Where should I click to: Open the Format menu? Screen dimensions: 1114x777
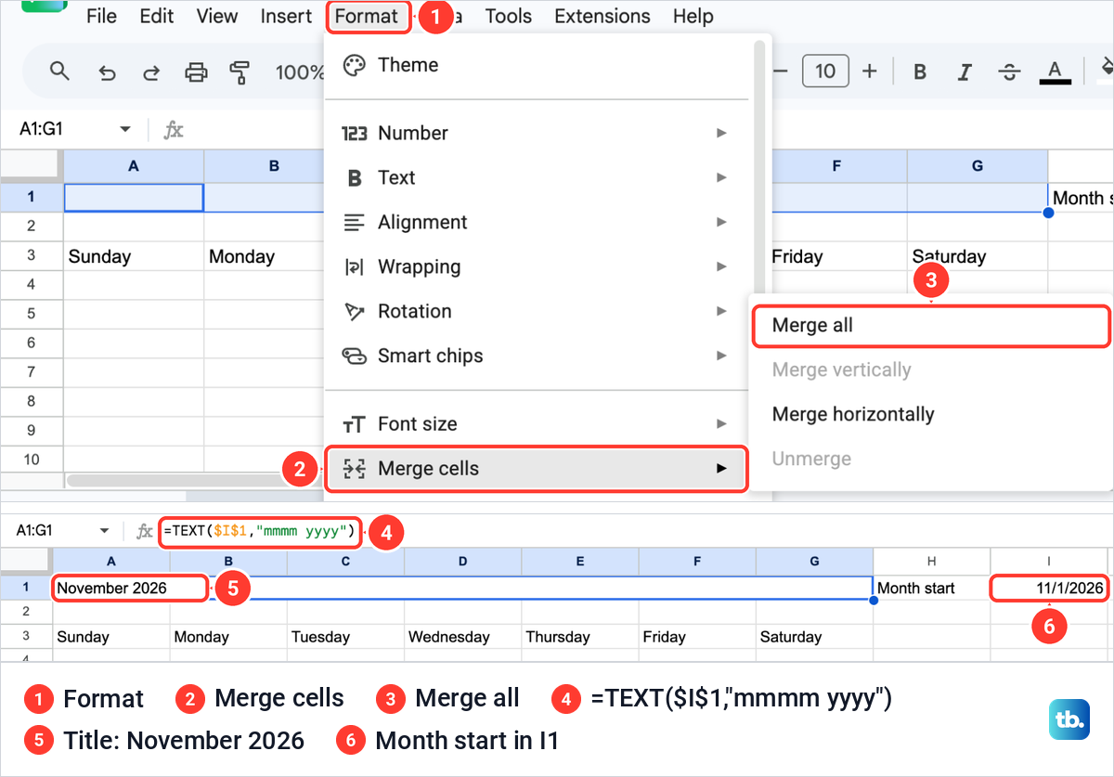point(368,17)
